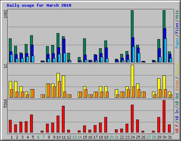Click green weekend day 28 label
Viewport: 181px width, 141px height.
(x=154, y=137)
